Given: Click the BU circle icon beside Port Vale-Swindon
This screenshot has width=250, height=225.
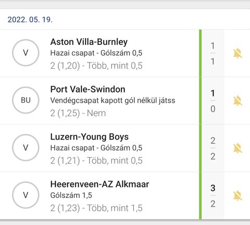Looking at the screenshot, I should [x=26, y=100].
